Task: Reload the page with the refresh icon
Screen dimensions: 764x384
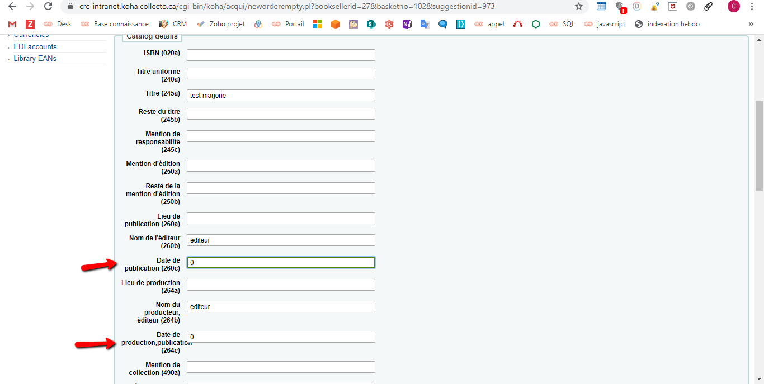Action: tap(48, 7)
